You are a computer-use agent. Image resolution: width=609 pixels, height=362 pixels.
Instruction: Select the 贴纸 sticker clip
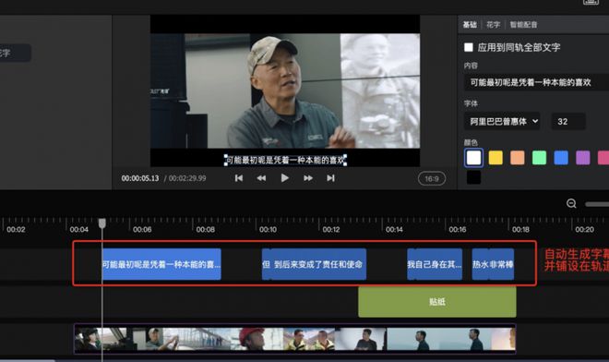[437, 302]
